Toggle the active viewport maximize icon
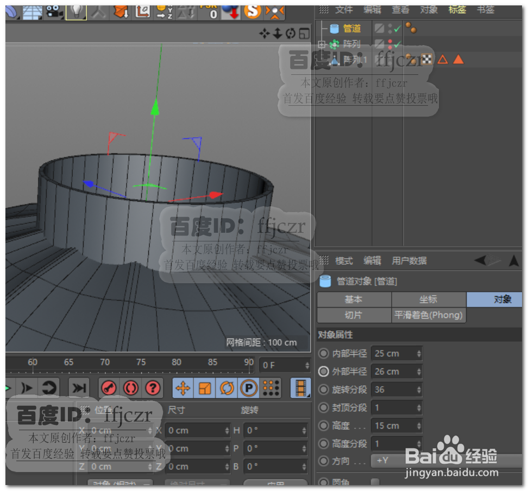This screenshot has width=528, height=491. [x=304, y=33]
